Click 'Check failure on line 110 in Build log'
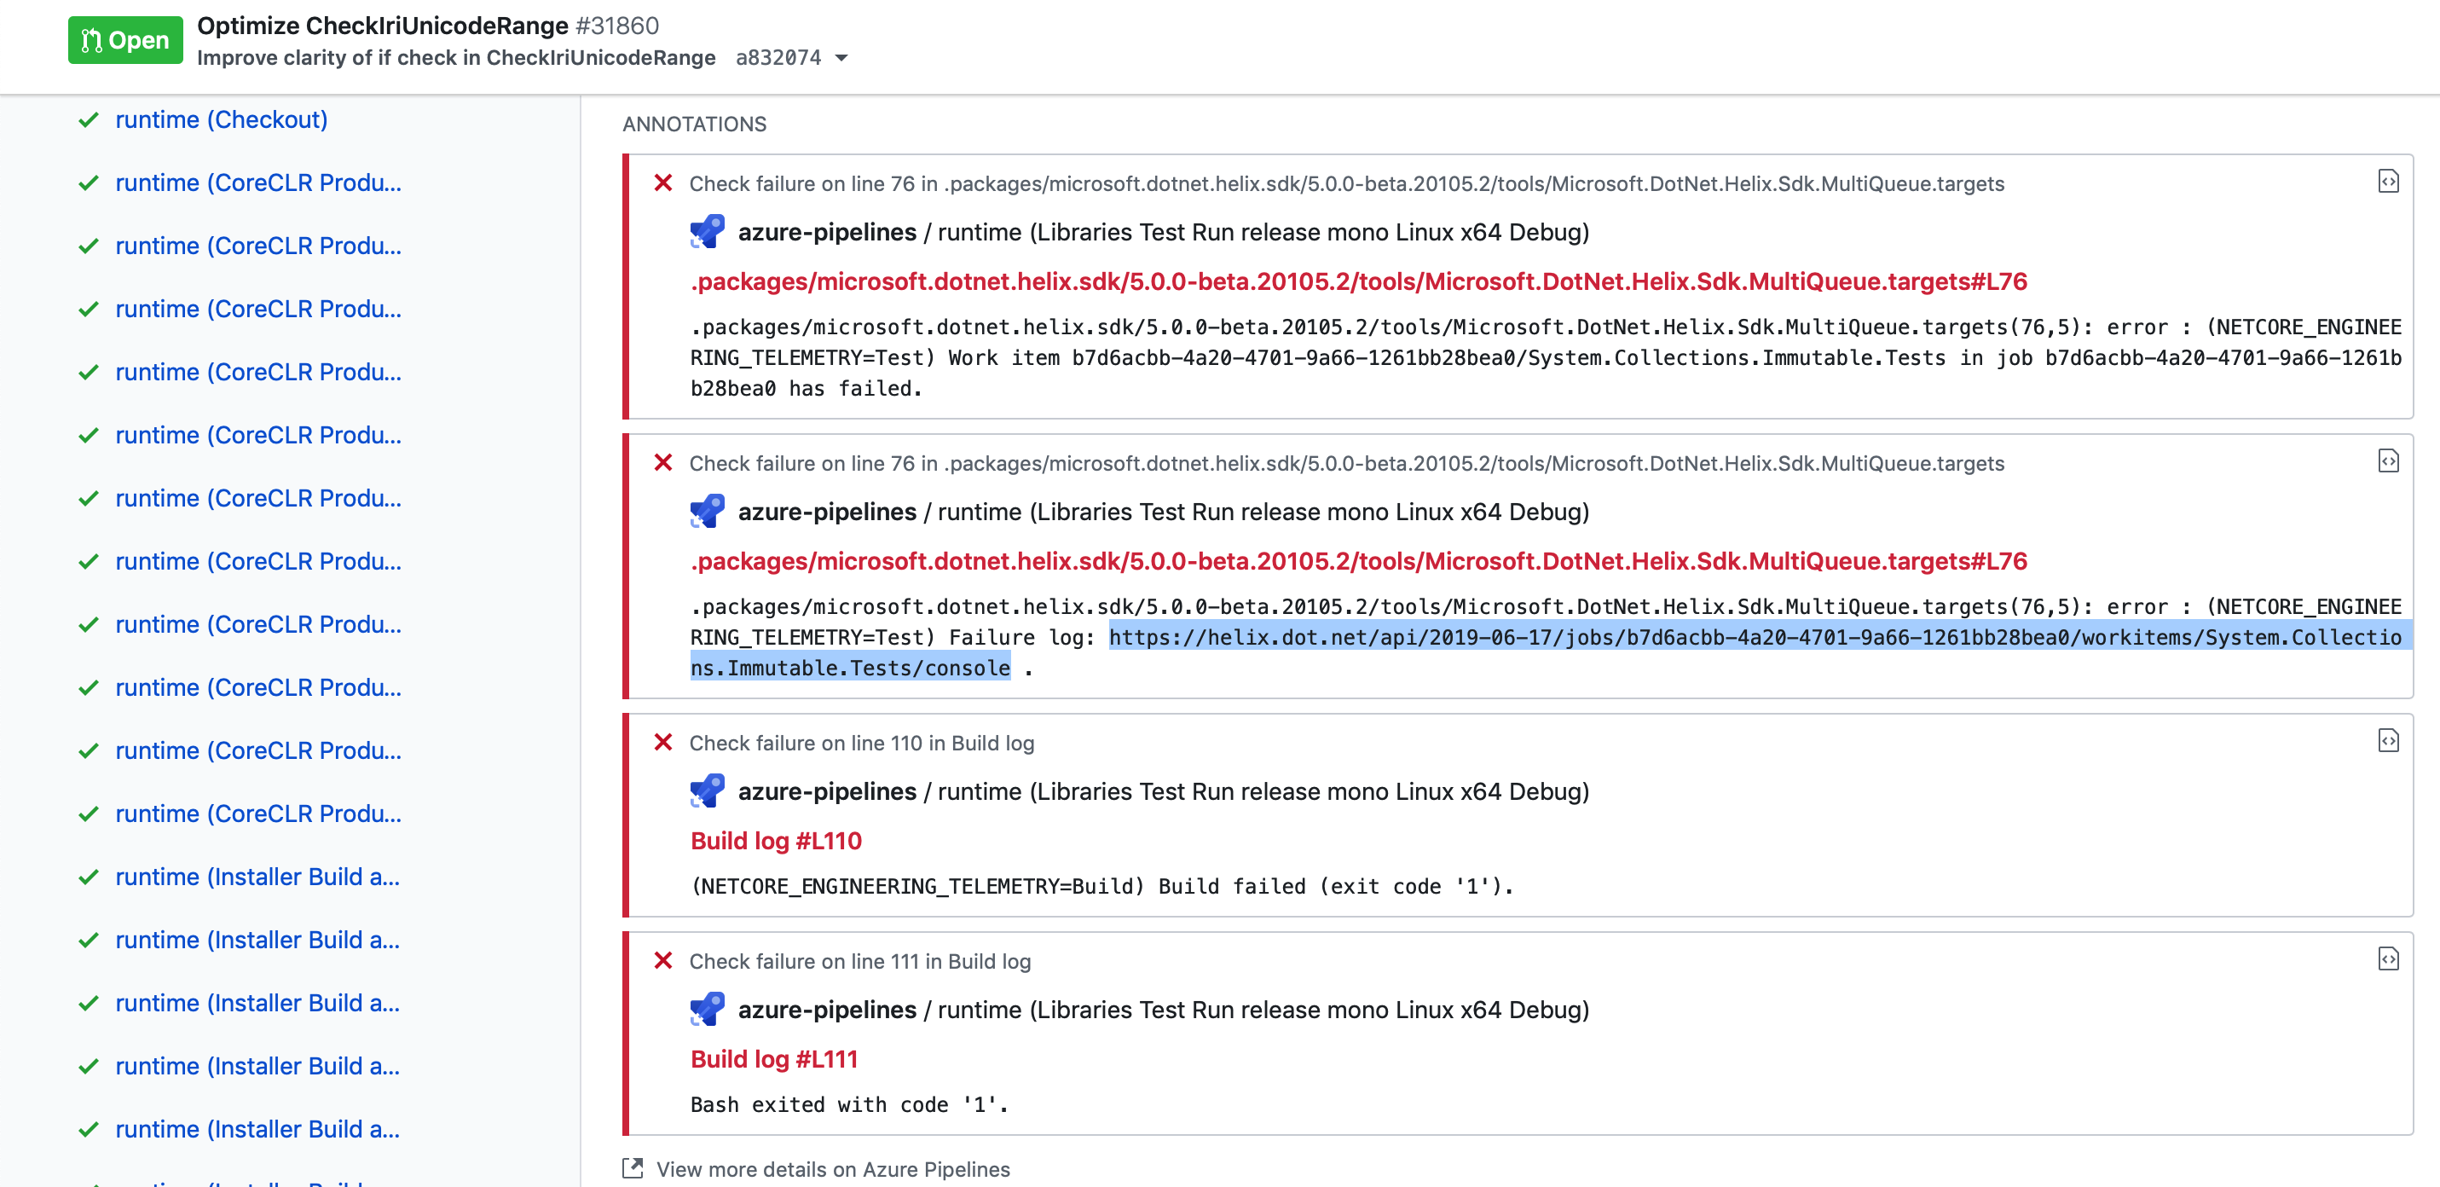Viewport: 2440px width, 1187px height. pyautogui.click(x=861, y=743)
